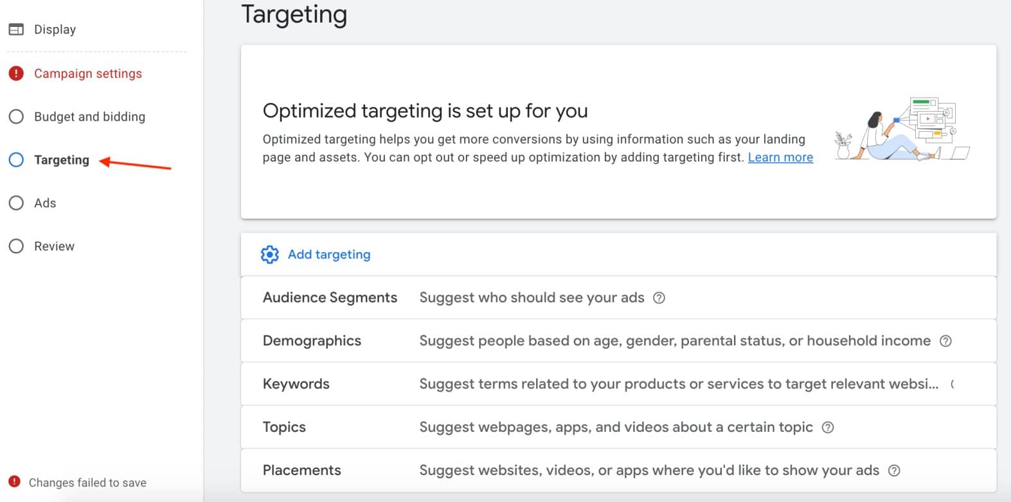
Task: Expand the Audience Segments row
Action: click(x=618, y=298)
